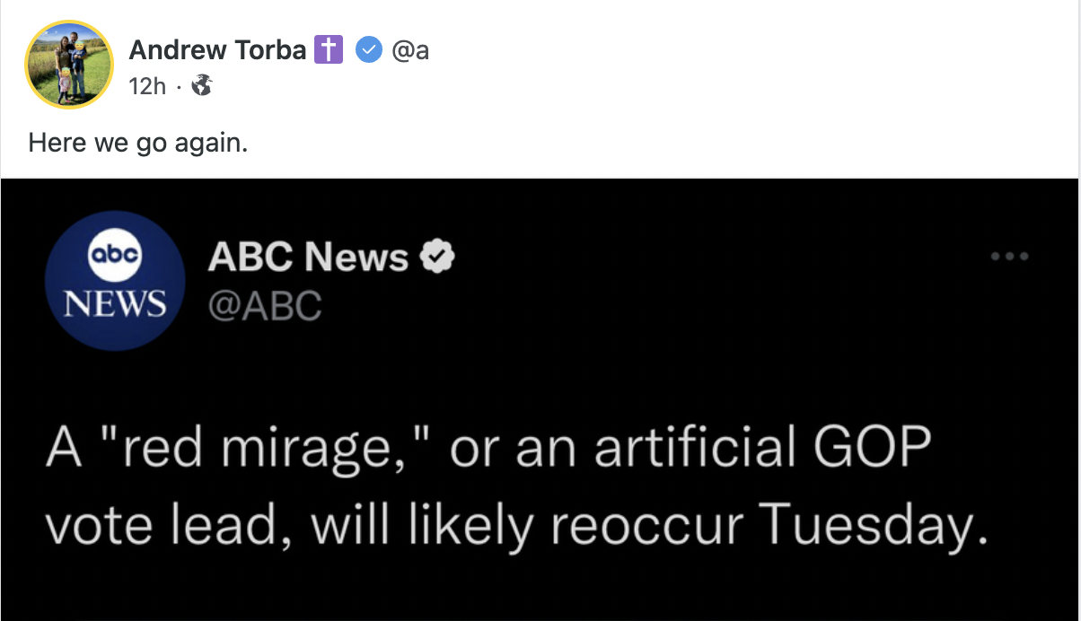Click "abc" lettering inside the logo
Screen dimensions: 1081x621
115,256
